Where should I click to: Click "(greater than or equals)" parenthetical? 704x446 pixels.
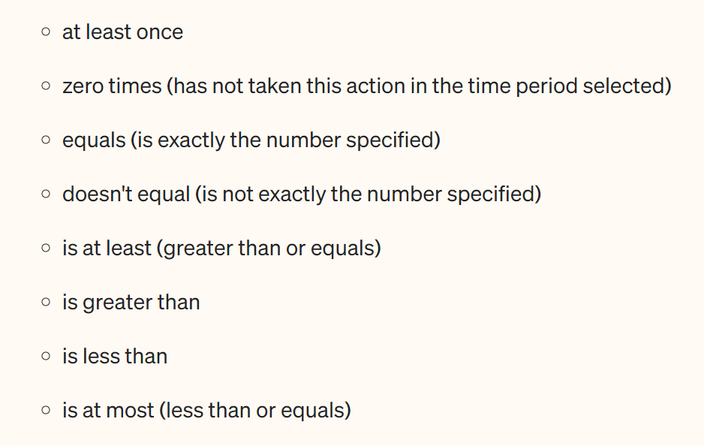click(x=269, y=249)
